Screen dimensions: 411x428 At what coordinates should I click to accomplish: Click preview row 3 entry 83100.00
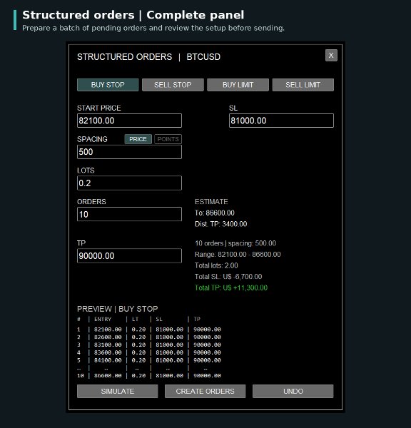click(108, 345)
